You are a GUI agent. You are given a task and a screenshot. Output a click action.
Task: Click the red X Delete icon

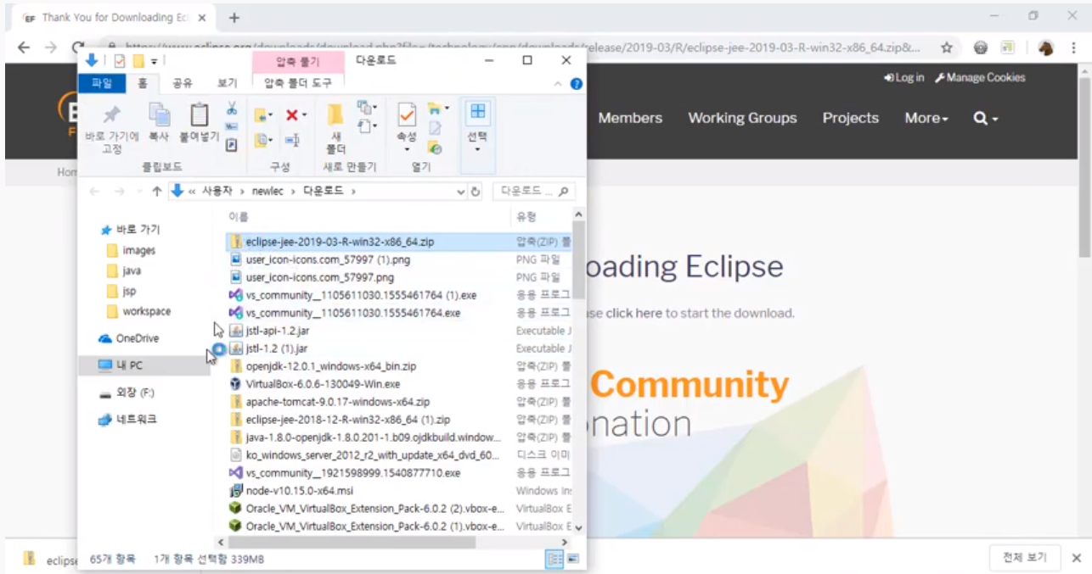click(x=292, y=114)
